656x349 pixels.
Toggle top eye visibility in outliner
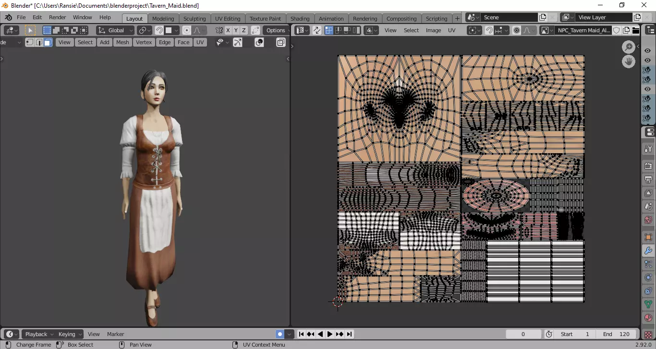click(647, 51)
